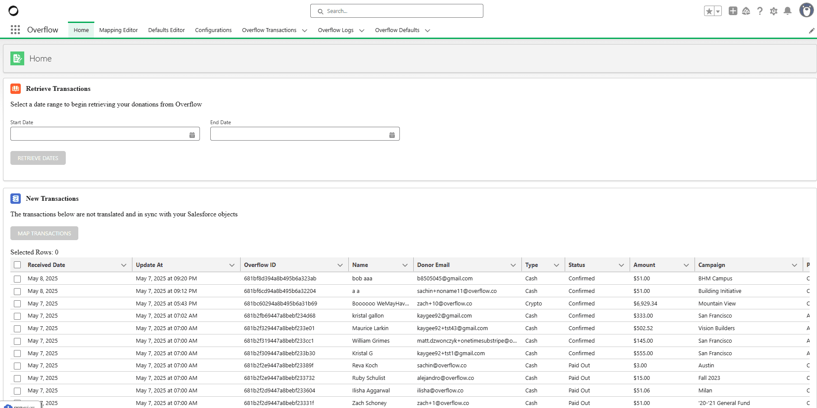Image resolution: width=817 pixels, height=408 pixels.
Task: Open the Setup gear icon
Action: 774,11
